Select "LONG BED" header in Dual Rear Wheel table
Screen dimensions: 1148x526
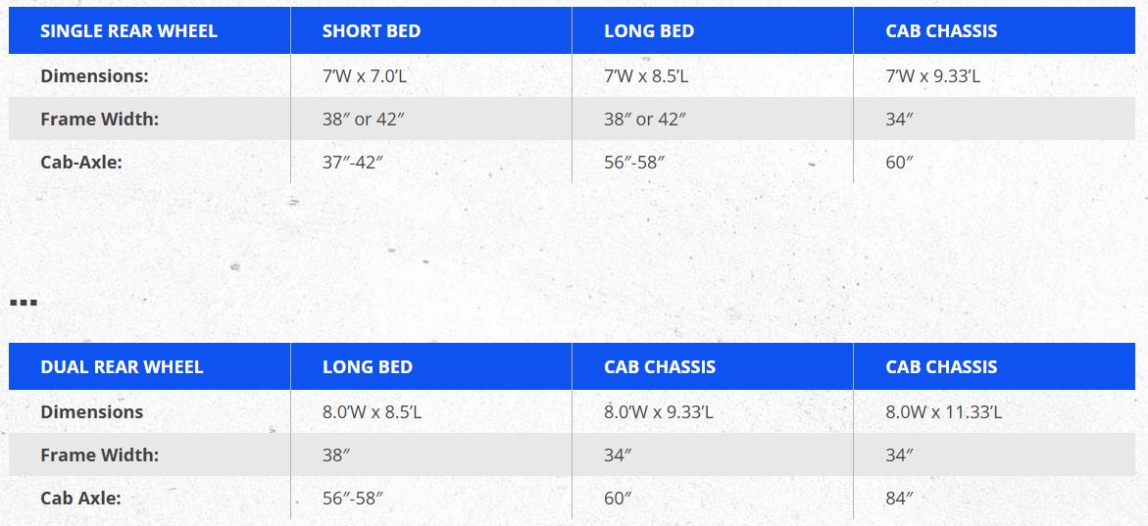[x=368, y=366]
